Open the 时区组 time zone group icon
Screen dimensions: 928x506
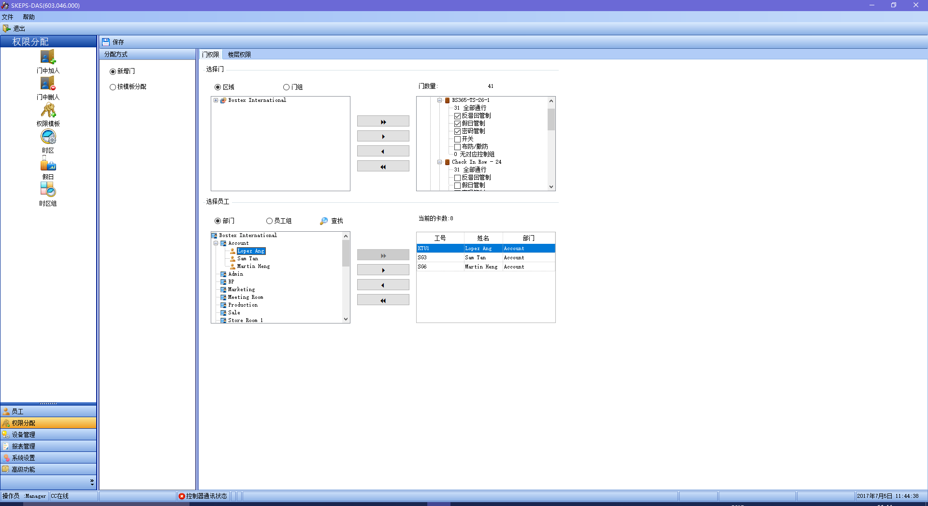tap(48, 190)
